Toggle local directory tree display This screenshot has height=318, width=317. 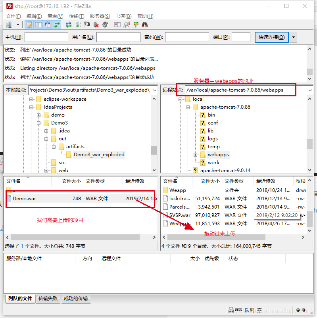[x=38, y=25]
